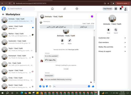Screen dimensions: 131x95
Task: Click the View buyer profile link
Action: click(x=73, y=50)
